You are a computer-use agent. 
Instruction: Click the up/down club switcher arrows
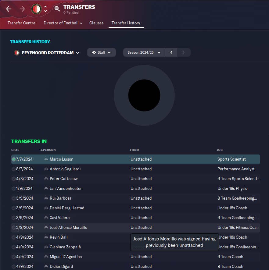click(x=45, y=9)
